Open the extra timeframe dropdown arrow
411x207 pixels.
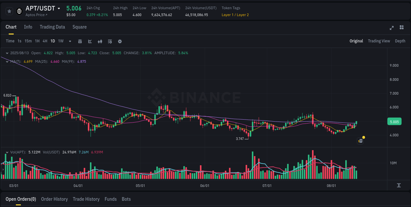[70, 41]
